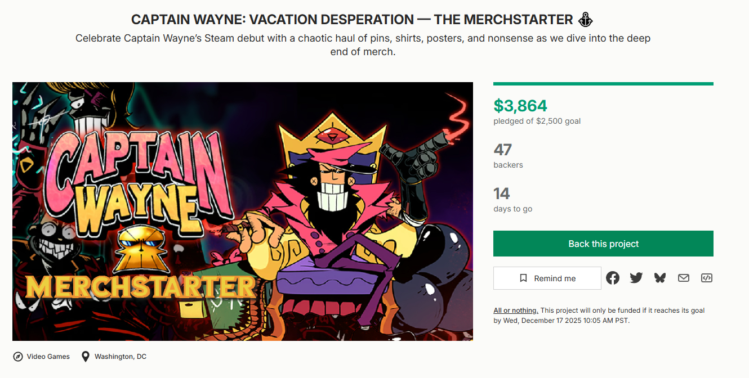The height and width of the screenshot is (378, 749).
Task: Click the compass icon beside Video Games
Action: [18, 357]
